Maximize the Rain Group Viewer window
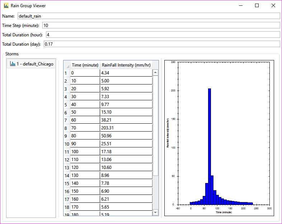Screen dimensions: 282x224 tap(257, 6)
